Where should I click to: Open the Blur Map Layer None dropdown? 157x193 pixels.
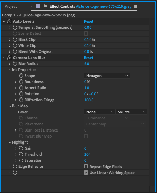tap(99, 112)
